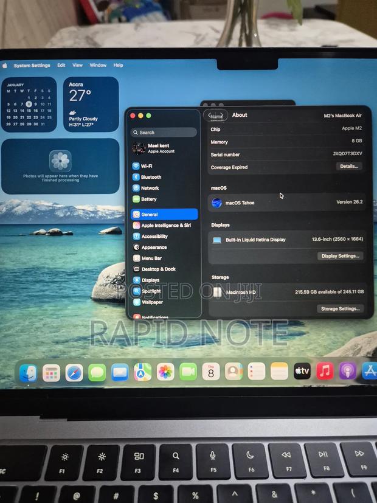Open View menu in menu bar
The image size is (377, 503).
77,65
